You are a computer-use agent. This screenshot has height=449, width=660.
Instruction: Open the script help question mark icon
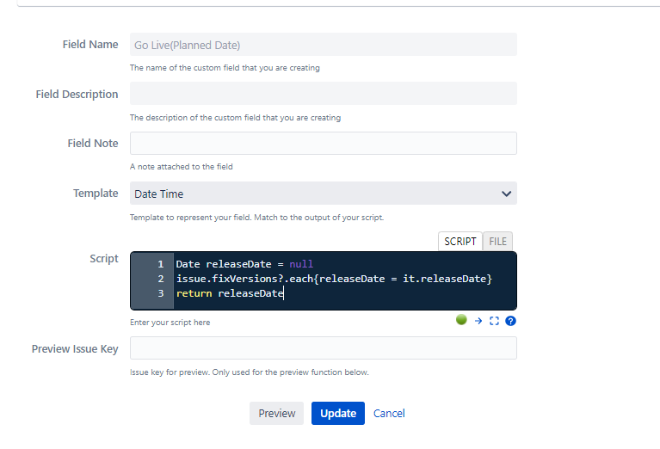(510, 321)
